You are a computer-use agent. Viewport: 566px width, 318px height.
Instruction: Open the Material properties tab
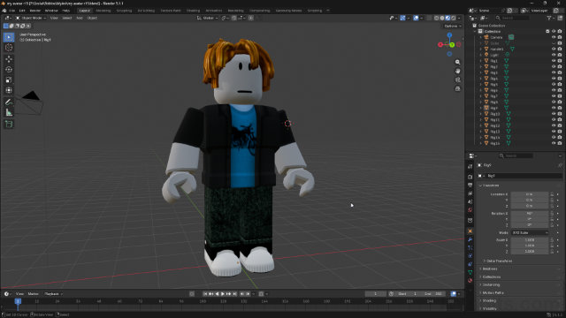coord(470,281)
